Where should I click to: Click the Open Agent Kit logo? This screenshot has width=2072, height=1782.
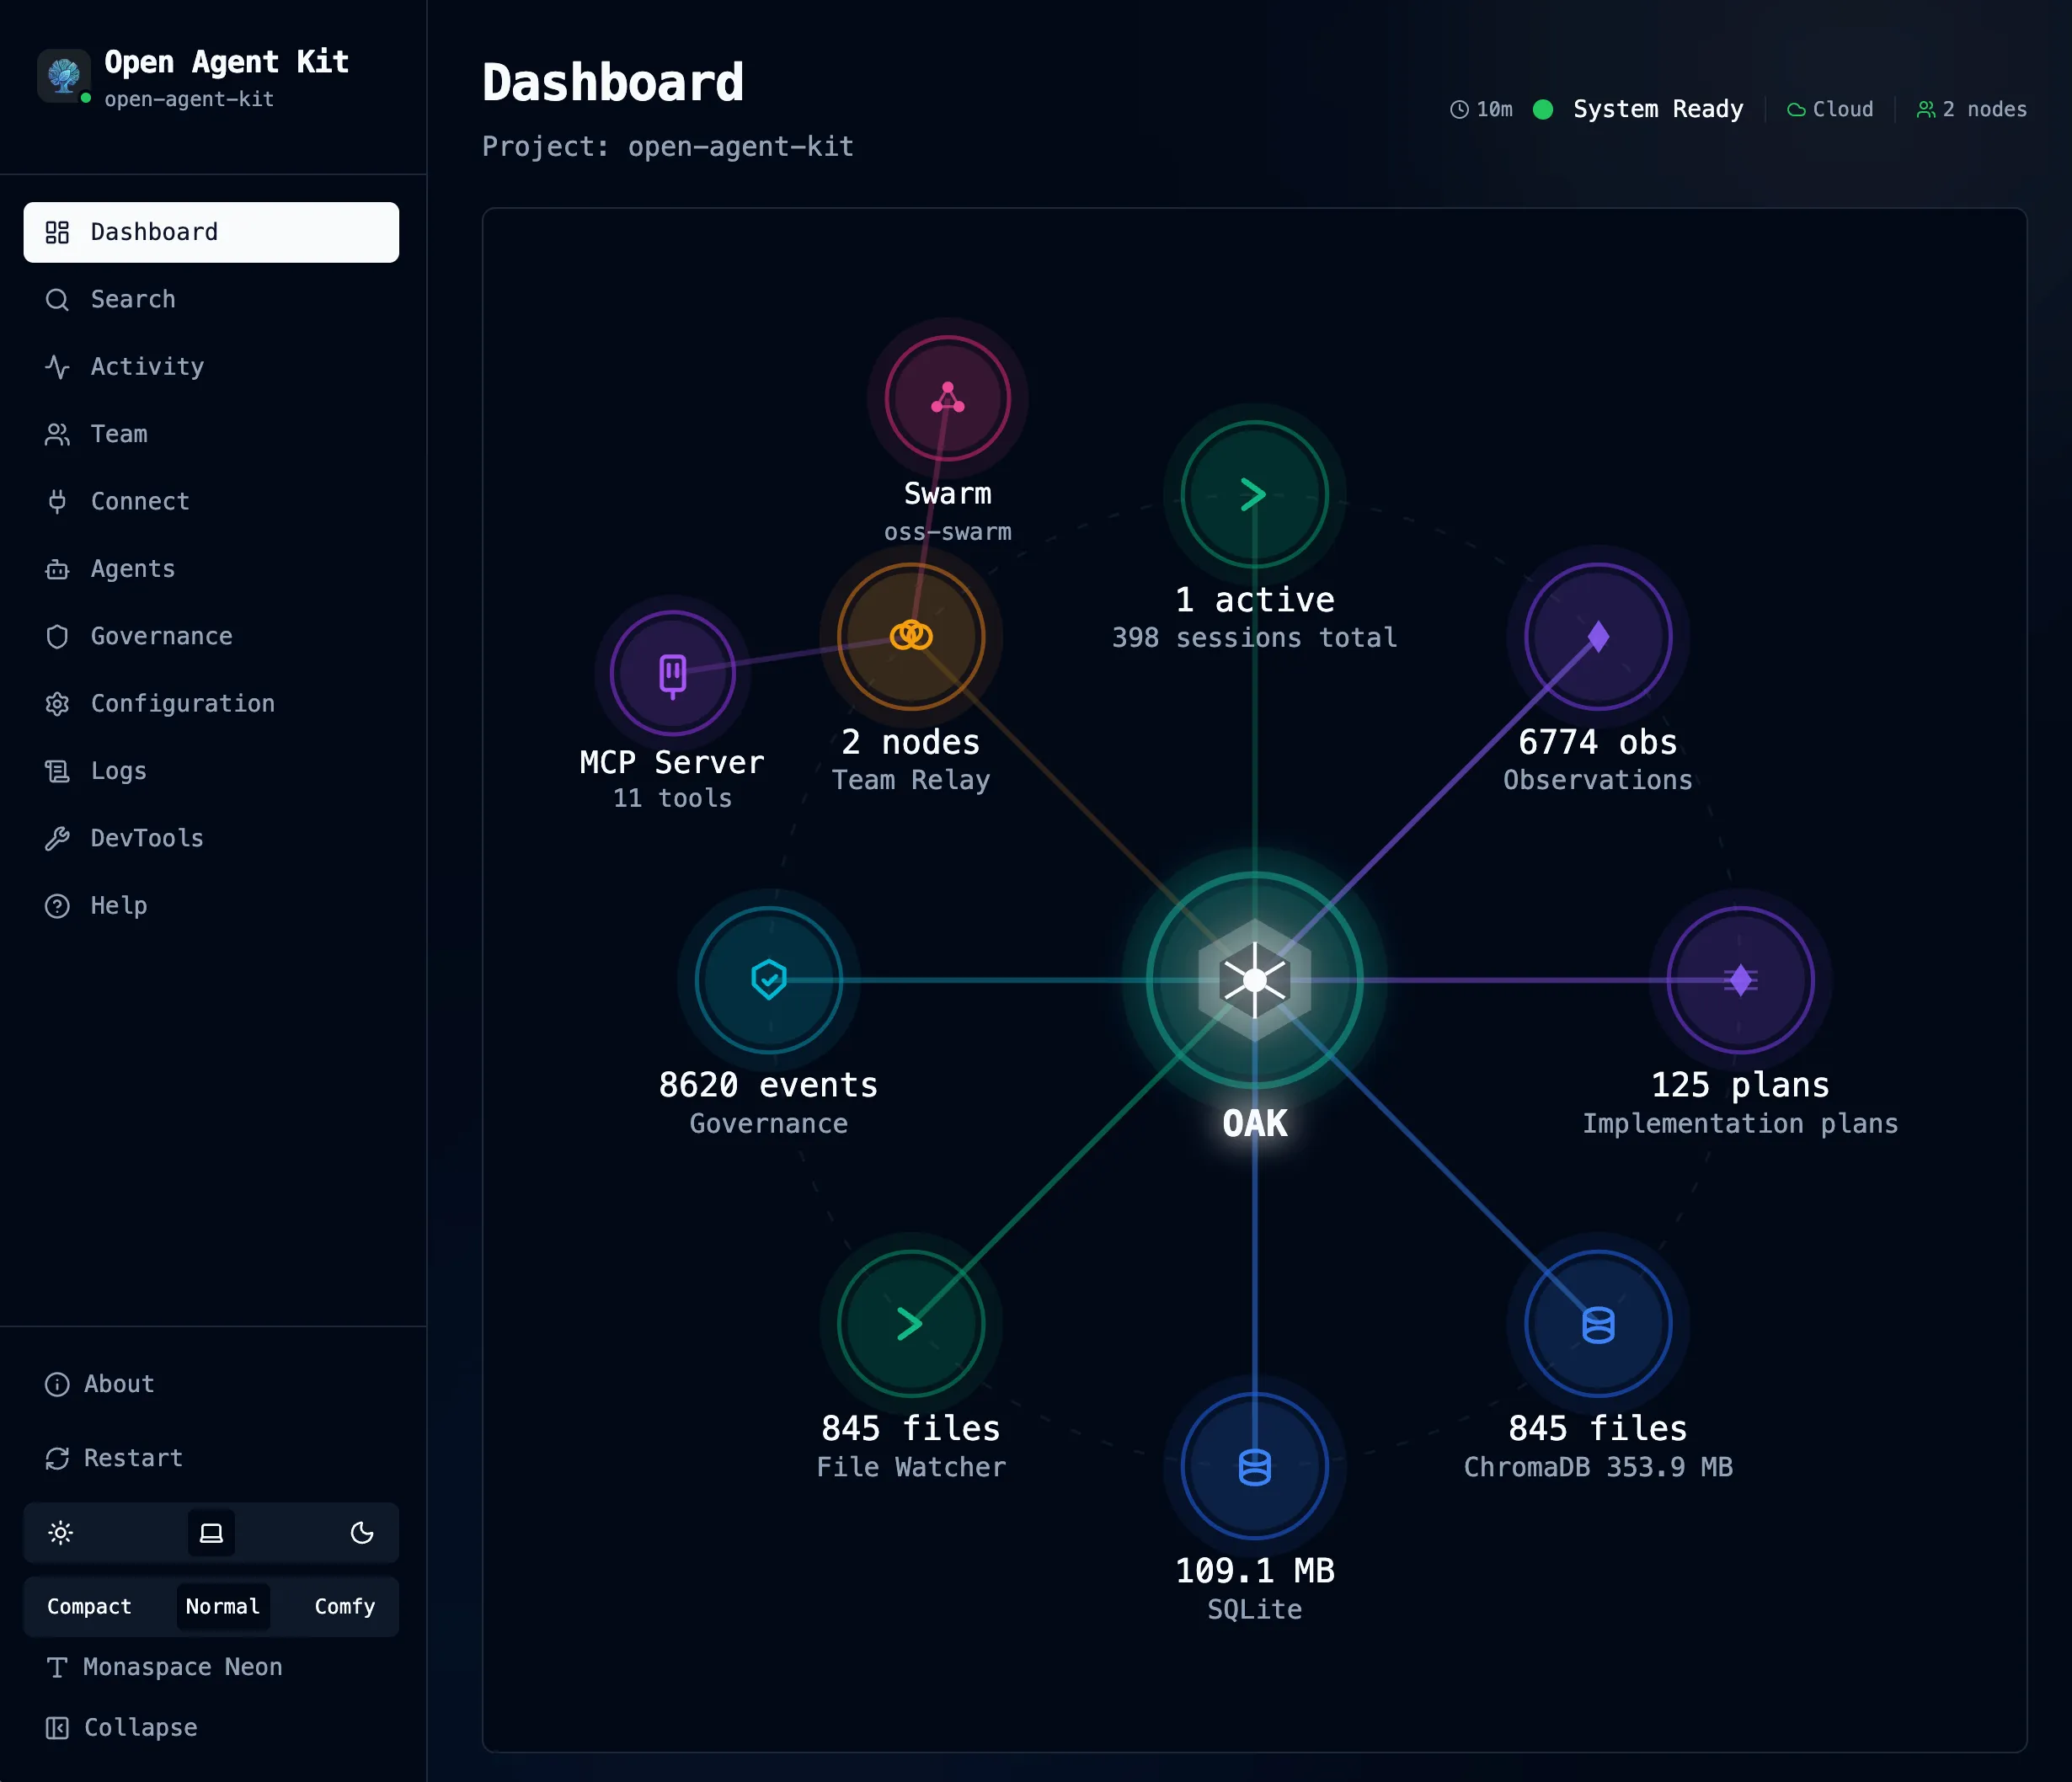tap(63, 76)
